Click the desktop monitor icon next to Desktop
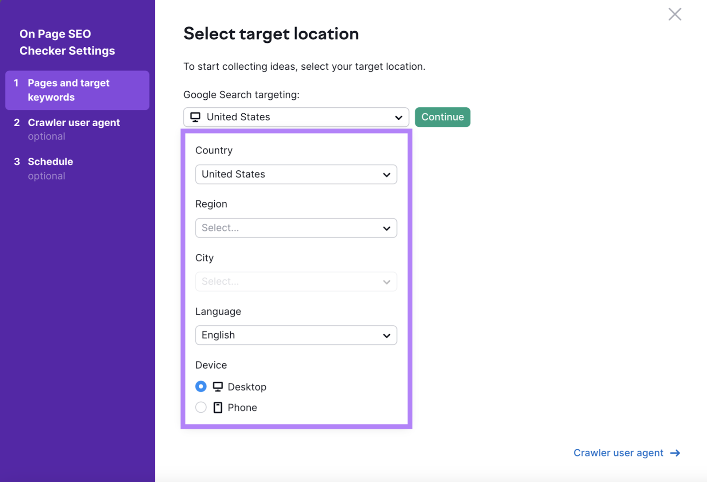The width and height of the screenshot is (707, 482). click(218, 387)
